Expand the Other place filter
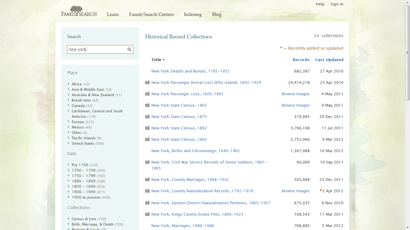This screenshot has width=410, height=230. pos(69,132)
